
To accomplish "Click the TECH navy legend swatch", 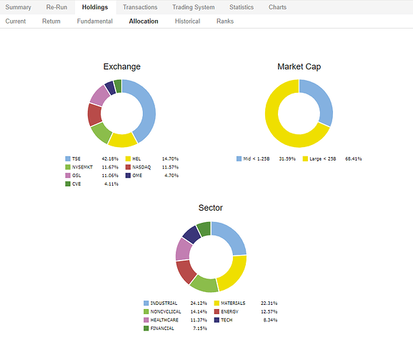I will click(x=217, y=320).
